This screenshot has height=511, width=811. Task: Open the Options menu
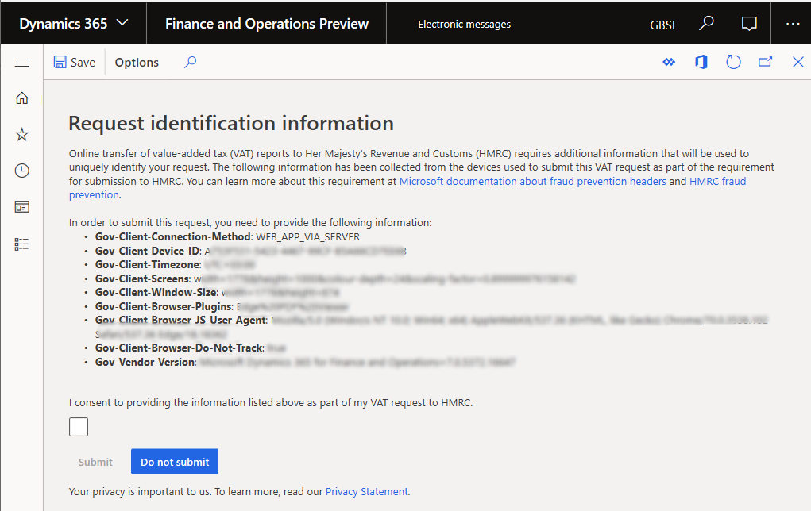coord(137,63)
